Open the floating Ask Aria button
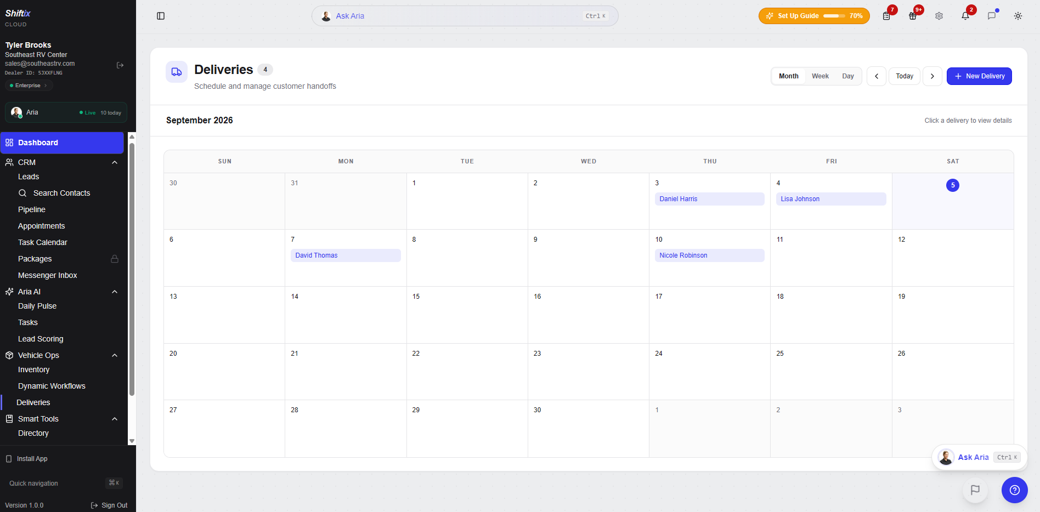The image size is (1040, 512). 979,457
